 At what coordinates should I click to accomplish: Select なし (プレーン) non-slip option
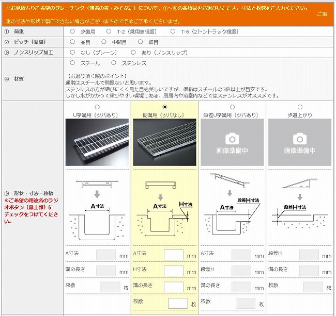[72, 52]
